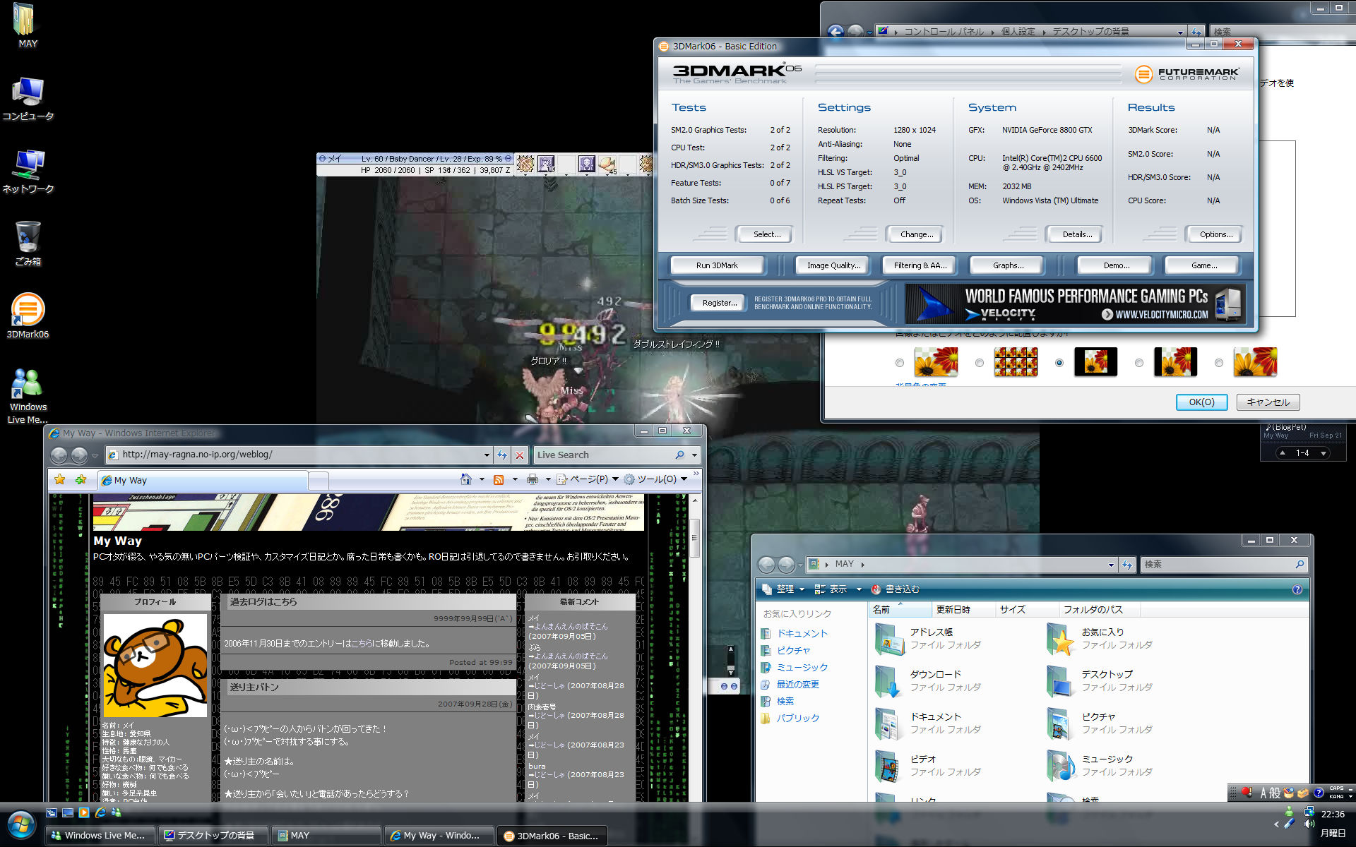The image size is (1356, 847).
Task: Open お気に入り folder in MAY window
Action: [x=1100, y=638]
